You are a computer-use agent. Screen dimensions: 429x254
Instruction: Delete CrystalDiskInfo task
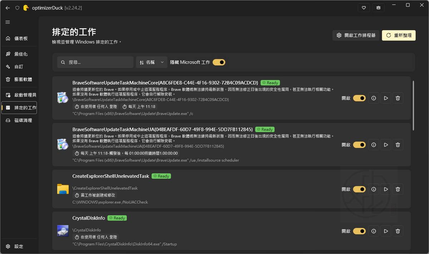point(398,231)
